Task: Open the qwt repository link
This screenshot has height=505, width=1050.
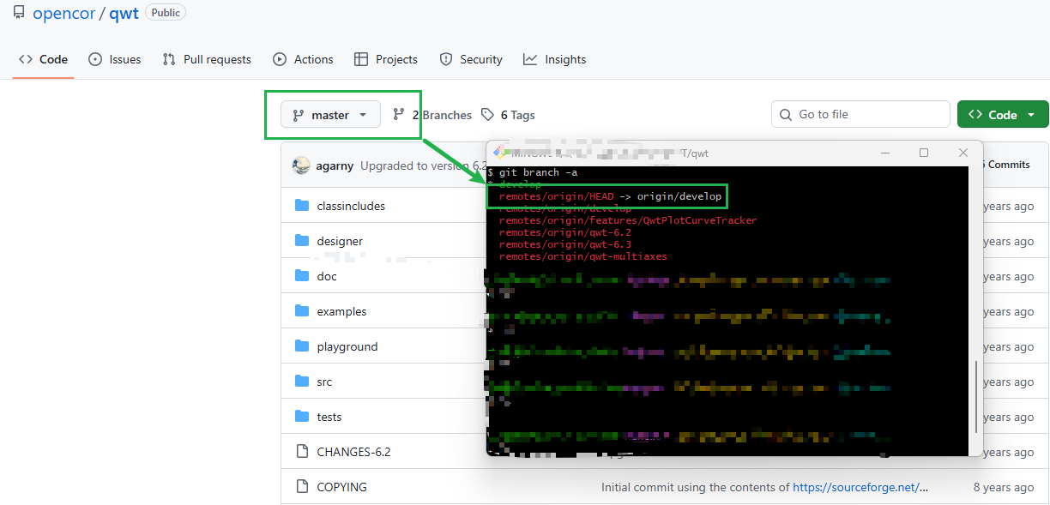Action: coord(124,14)
